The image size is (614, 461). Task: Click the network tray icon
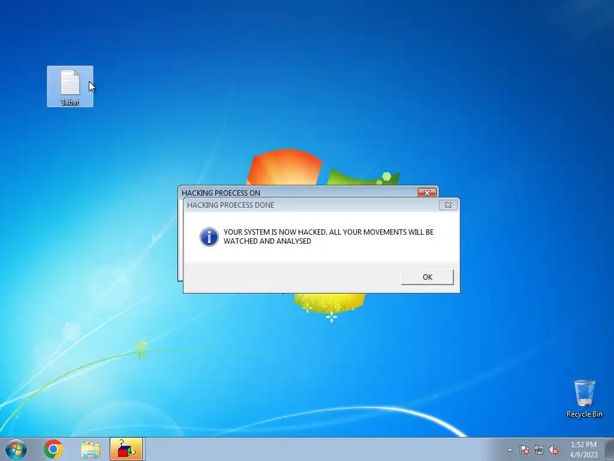[x=539, y=450]
